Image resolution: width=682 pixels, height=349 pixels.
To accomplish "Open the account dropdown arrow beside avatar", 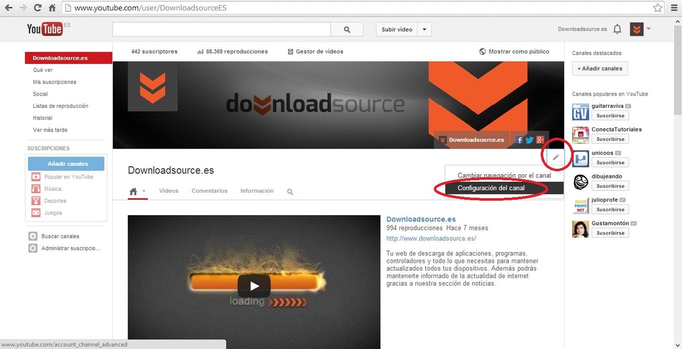I will coord(648,29).
